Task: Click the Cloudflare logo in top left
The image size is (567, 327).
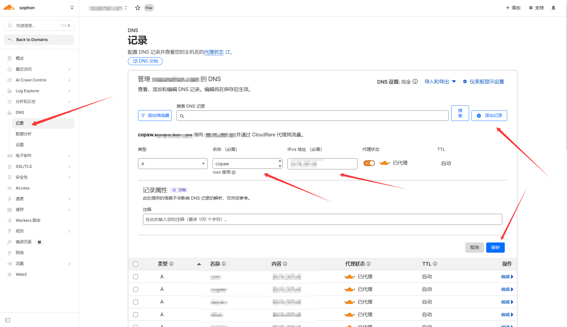Action: (x=9, y=8)
